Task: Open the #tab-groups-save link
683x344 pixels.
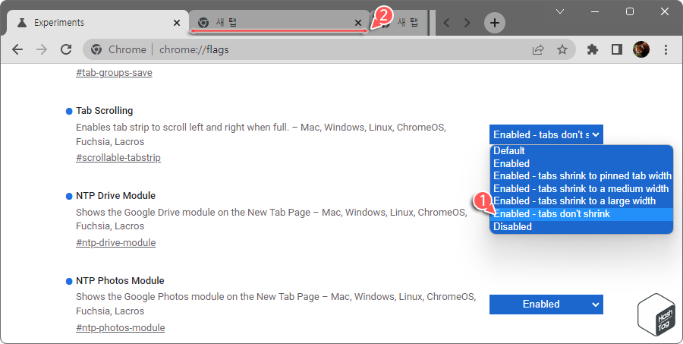Action: click(x=114, y=73)
